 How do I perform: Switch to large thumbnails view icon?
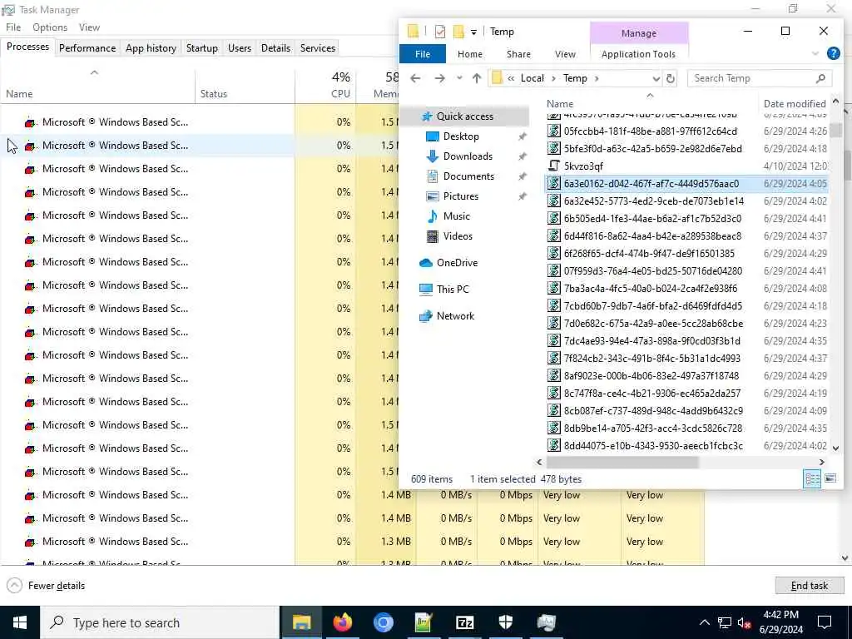point(830,478)
